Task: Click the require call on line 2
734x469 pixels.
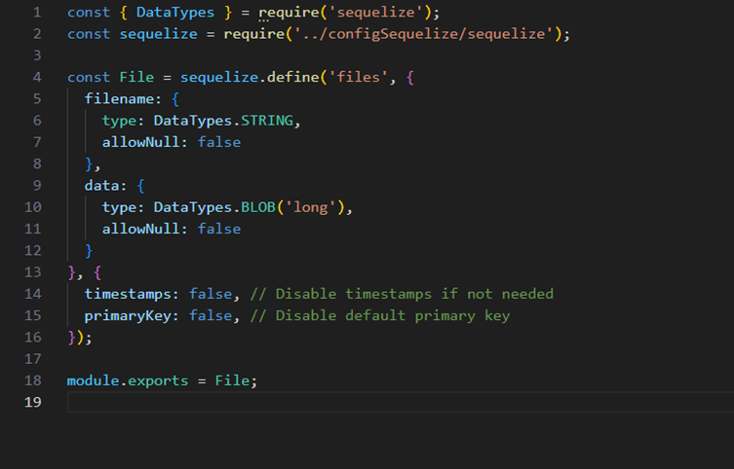Action: tap(254, 34)
